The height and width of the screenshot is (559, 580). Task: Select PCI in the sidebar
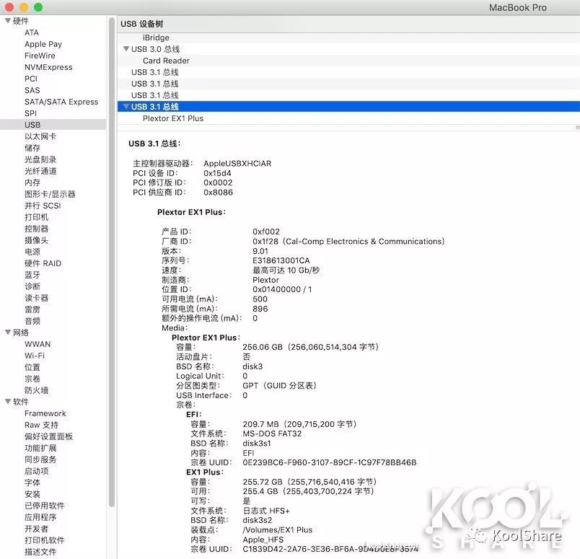coord(31,79)
